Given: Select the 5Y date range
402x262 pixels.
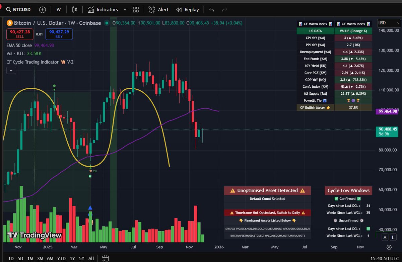Looking at the screenshot, I should [x=81, y=258].
